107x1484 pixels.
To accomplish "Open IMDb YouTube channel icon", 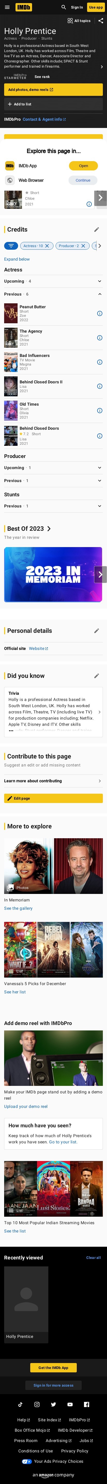I will (x=70, y=1404).
